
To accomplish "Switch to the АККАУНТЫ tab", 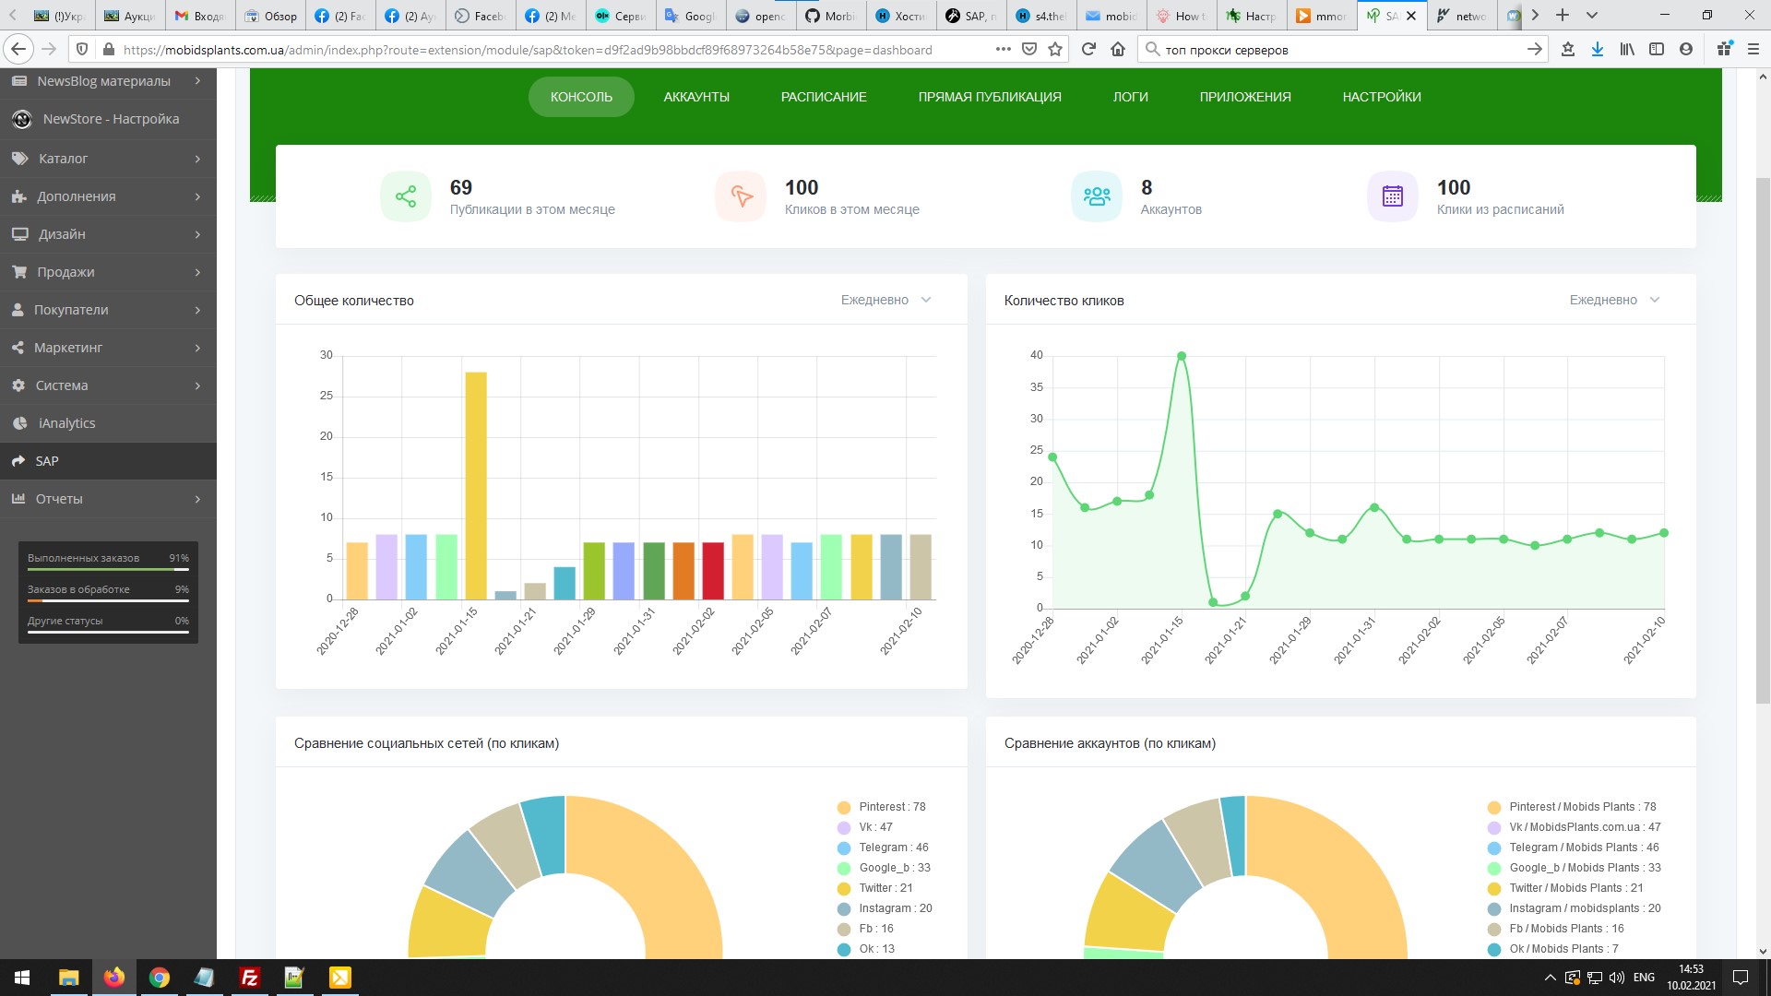I will [696, 97].
